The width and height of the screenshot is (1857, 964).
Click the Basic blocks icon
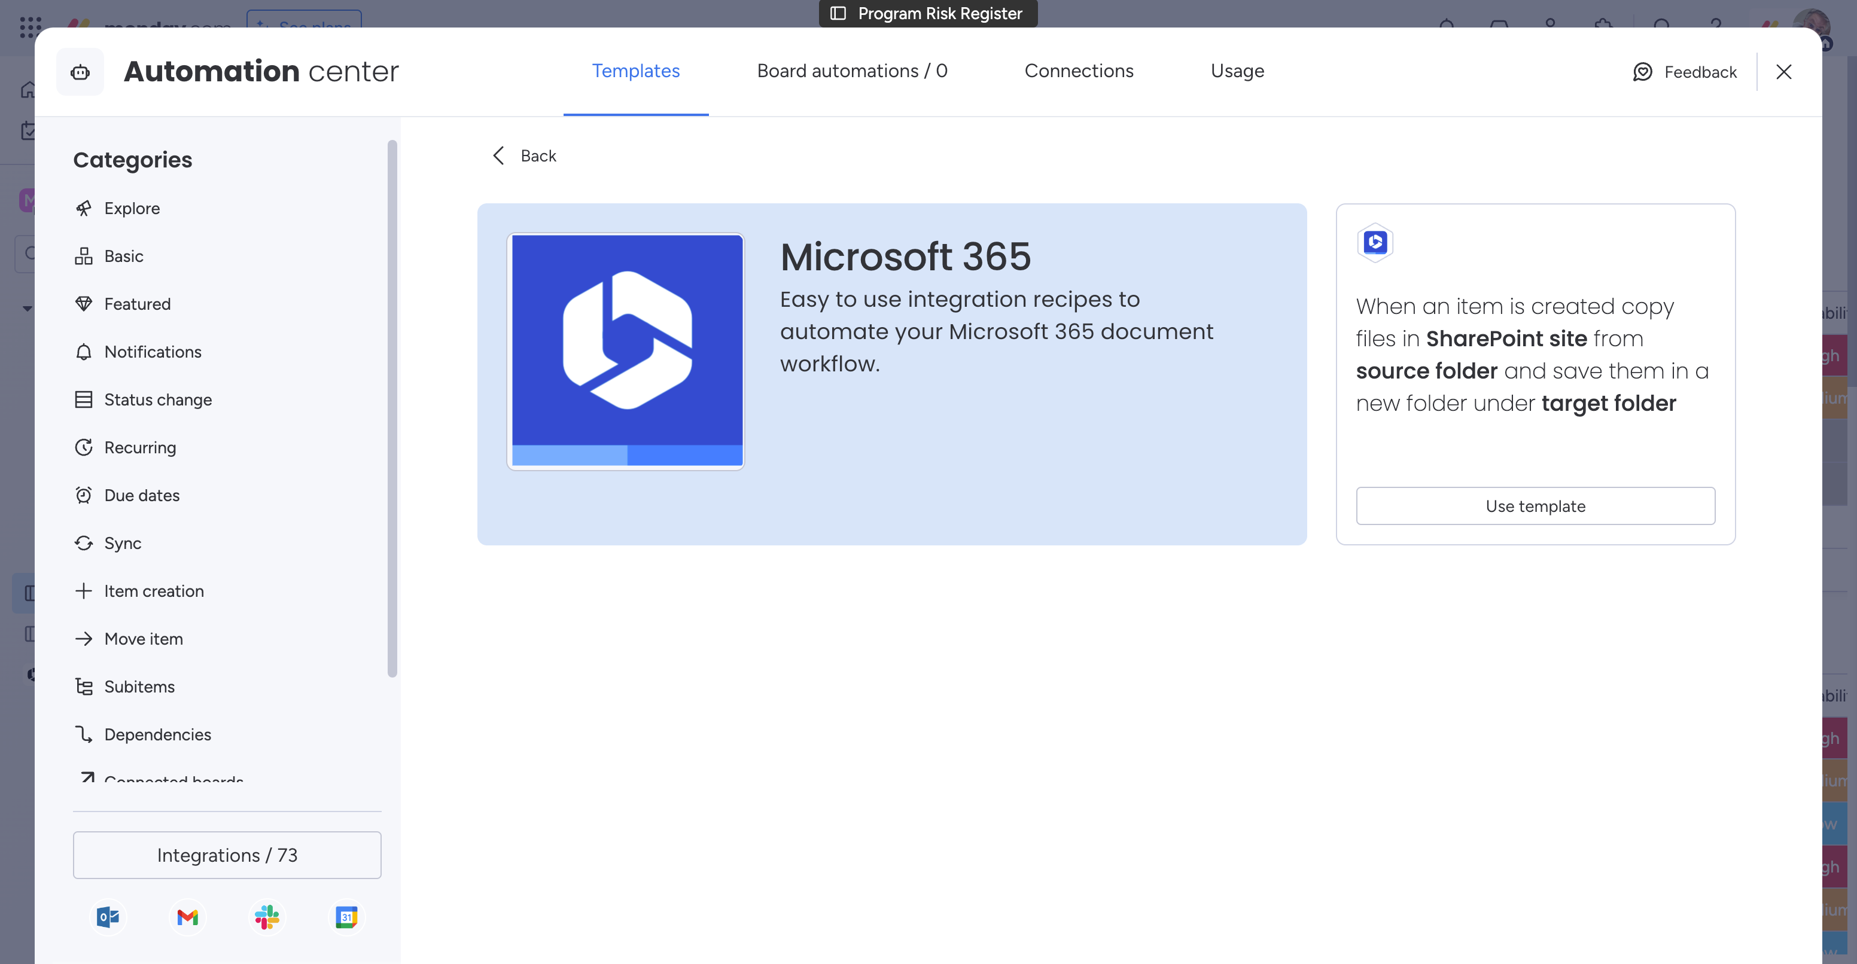tap(84, 256)
